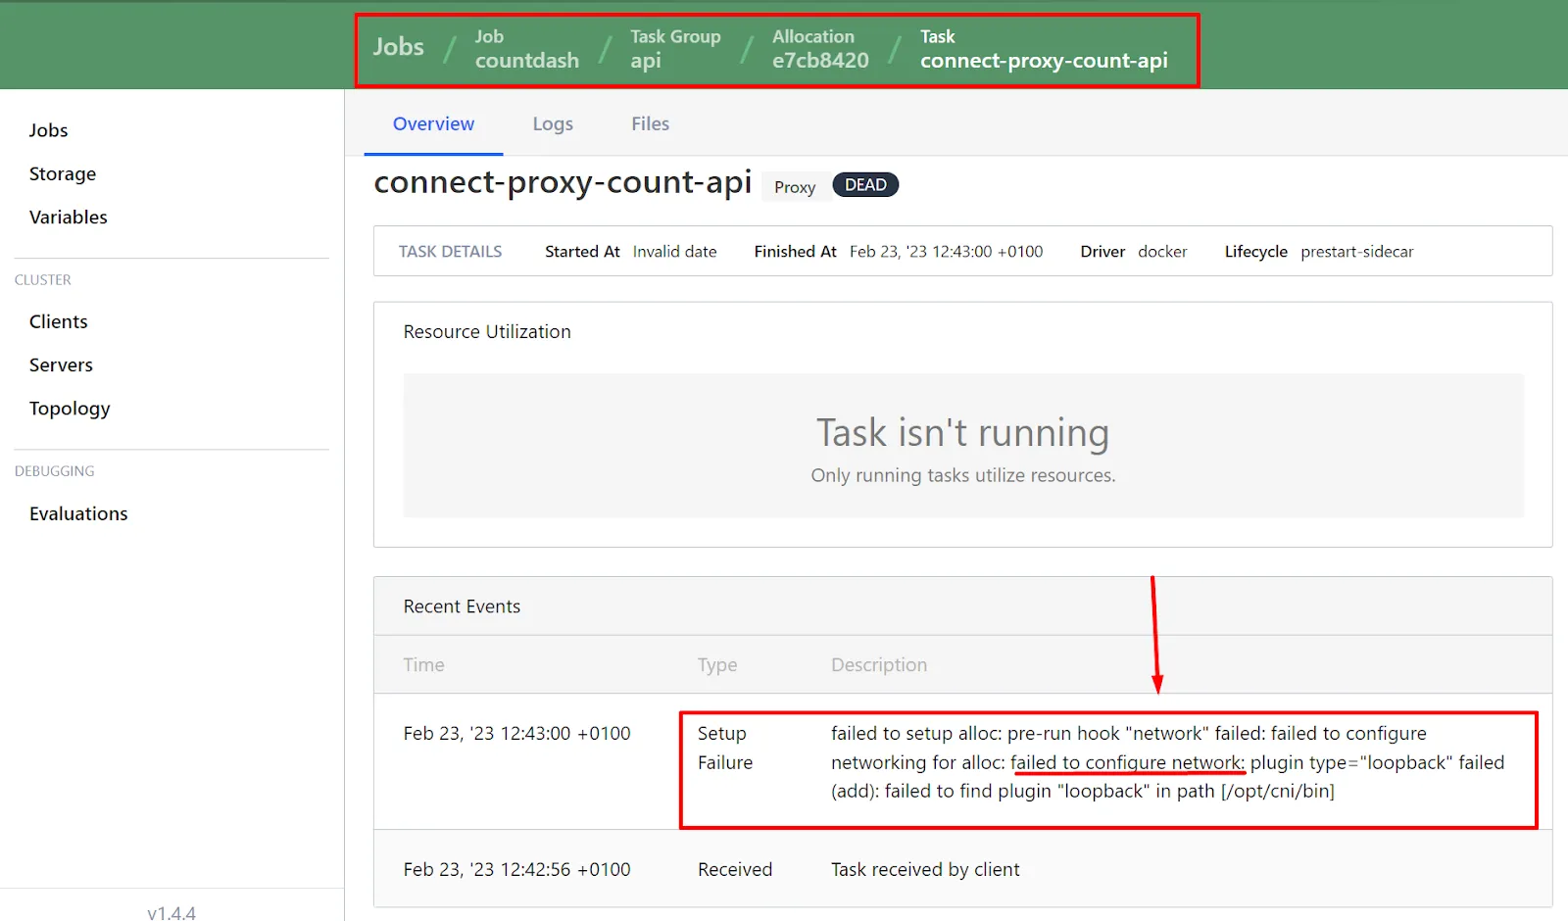Navigate to allocation e7cb8420

[819, 49]
